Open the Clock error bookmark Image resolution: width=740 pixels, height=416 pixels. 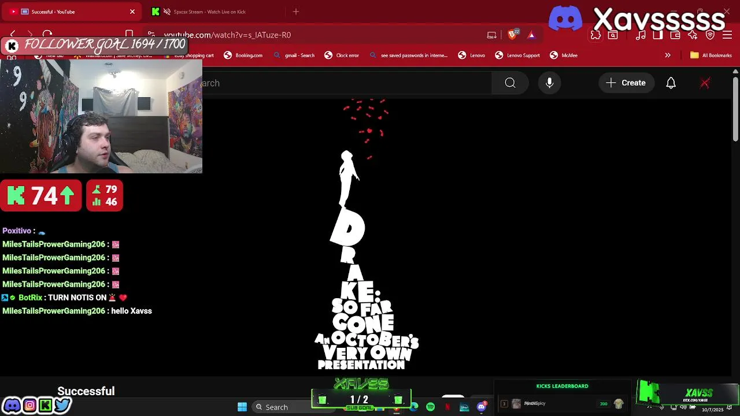[x=342, y=55]
